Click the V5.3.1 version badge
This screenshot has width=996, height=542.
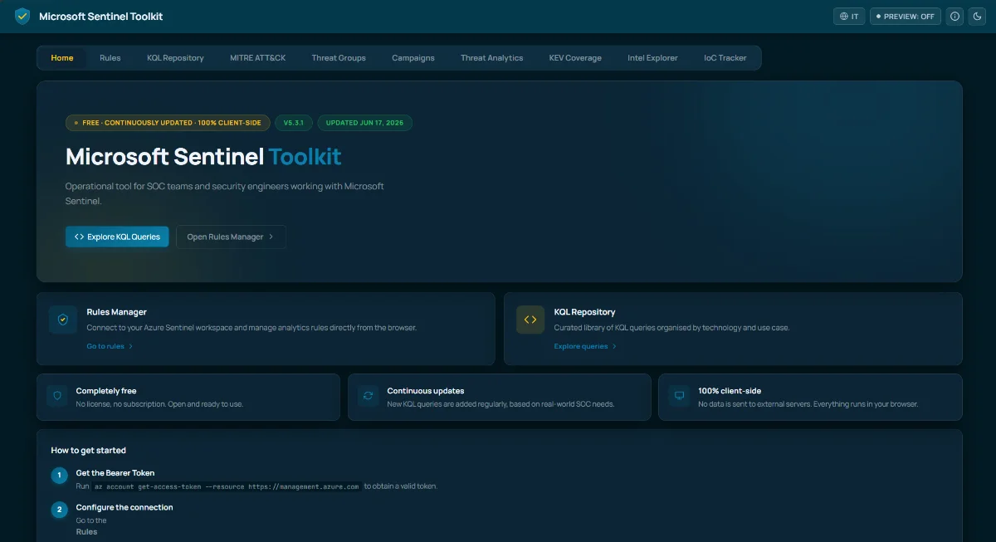[x=294, y=123]
